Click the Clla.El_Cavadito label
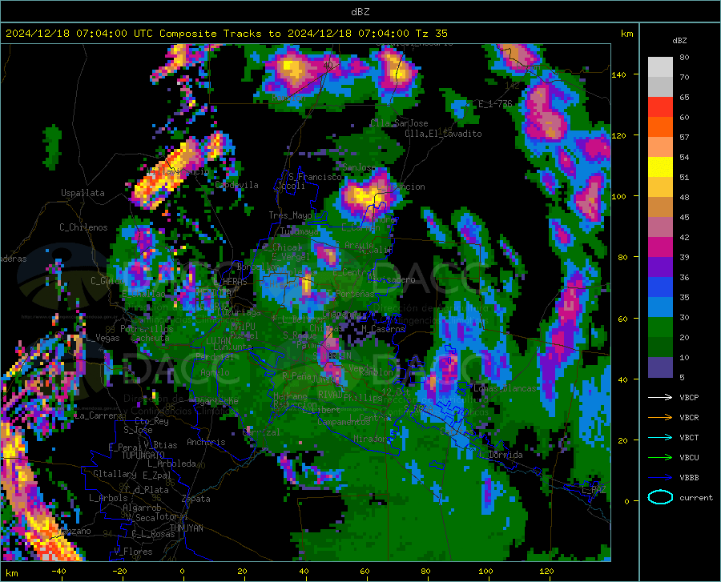Viewport: 721px width, 582px height. point(443,134)
